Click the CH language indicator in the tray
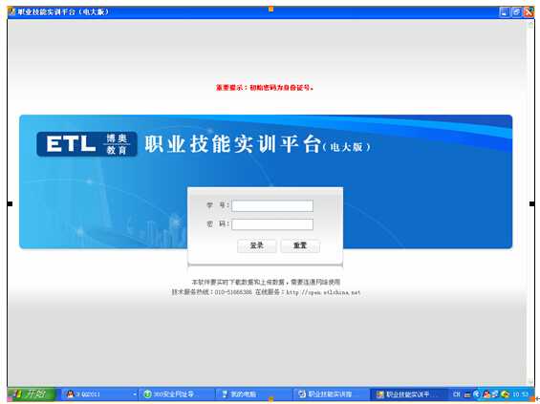540x404 pixels. coord(457,394)
